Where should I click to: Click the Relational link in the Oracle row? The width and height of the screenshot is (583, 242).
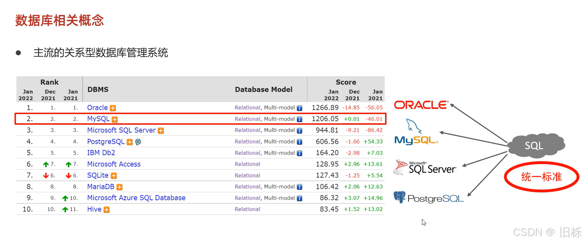(x=248, y=108)
